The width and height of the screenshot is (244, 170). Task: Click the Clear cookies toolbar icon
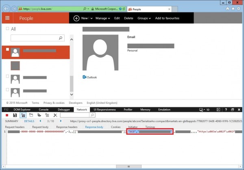(x=39, y=115)
